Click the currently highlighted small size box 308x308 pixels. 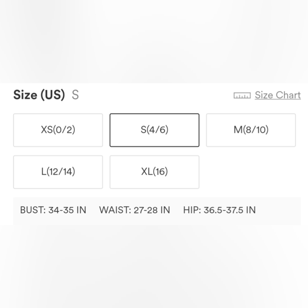(x=154, y=130)
